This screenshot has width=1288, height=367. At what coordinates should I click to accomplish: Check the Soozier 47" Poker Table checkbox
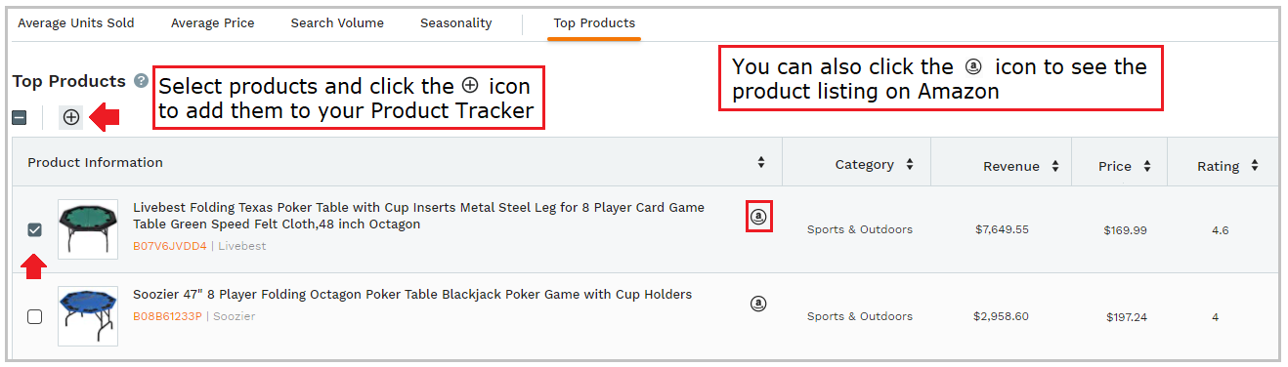click(35, 316)
